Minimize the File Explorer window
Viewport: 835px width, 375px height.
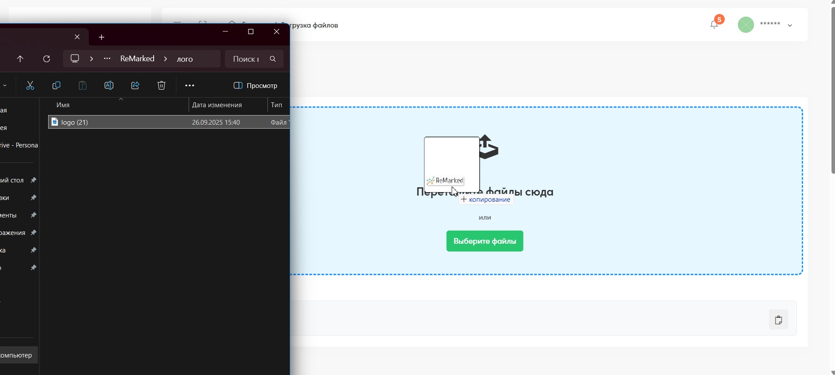pos(225,32)
